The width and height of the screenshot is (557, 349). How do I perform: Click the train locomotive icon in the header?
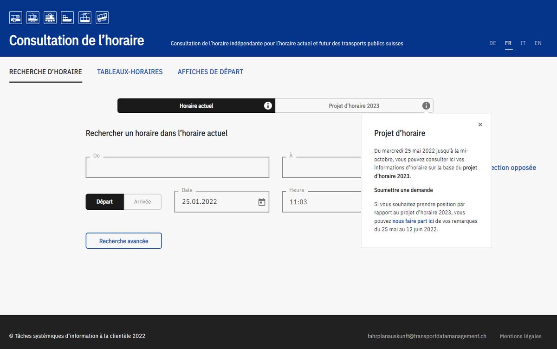tap(50, 18)
